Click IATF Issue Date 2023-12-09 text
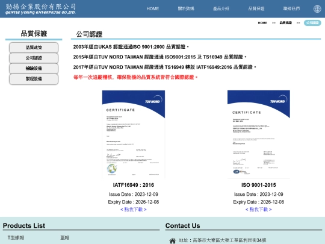The image size is (325, 244). tap(134, 194)
